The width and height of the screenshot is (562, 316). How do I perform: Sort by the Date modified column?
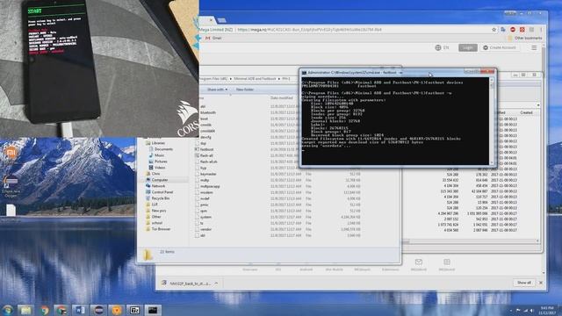coord(281,97)
